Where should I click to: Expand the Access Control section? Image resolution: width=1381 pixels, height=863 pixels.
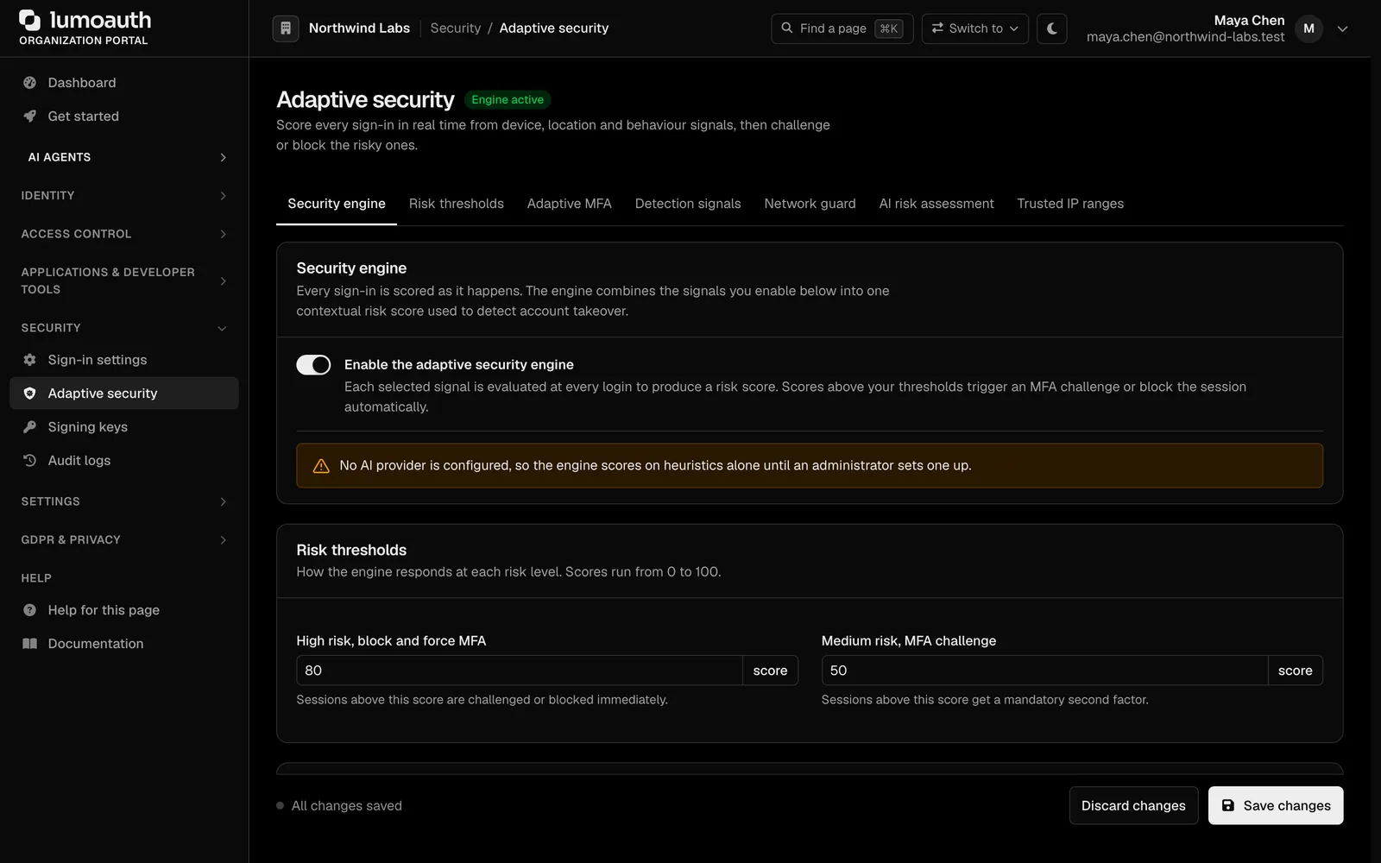click(x=124, y=234)
